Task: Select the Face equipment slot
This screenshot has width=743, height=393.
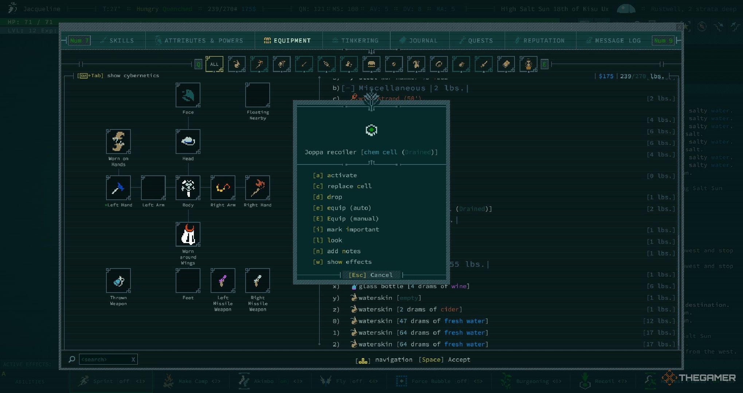Action: tap(188, 95)
